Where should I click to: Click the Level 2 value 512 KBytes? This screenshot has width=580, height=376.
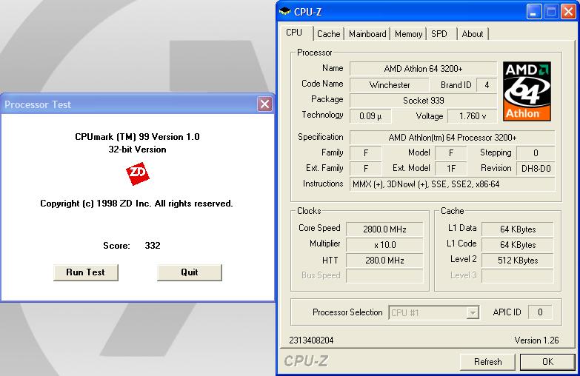tap(518, 261)
